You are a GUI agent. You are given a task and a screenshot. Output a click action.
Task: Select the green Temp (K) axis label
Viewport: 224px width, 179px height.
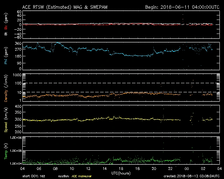tap(5, 151)
